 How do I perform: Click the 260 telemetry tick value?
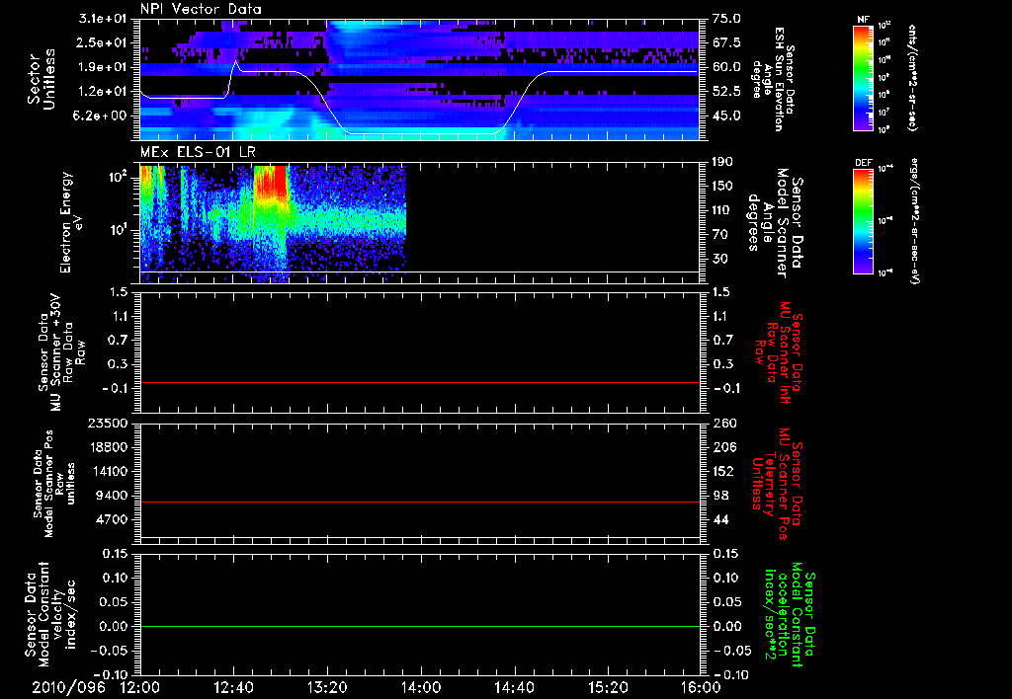[x=723, y=424]
